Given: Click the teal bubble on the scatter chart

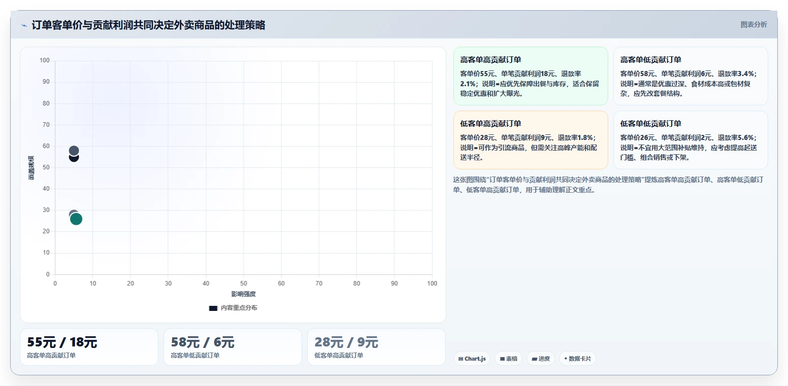Looking at the screenshot, I should 76,219.
